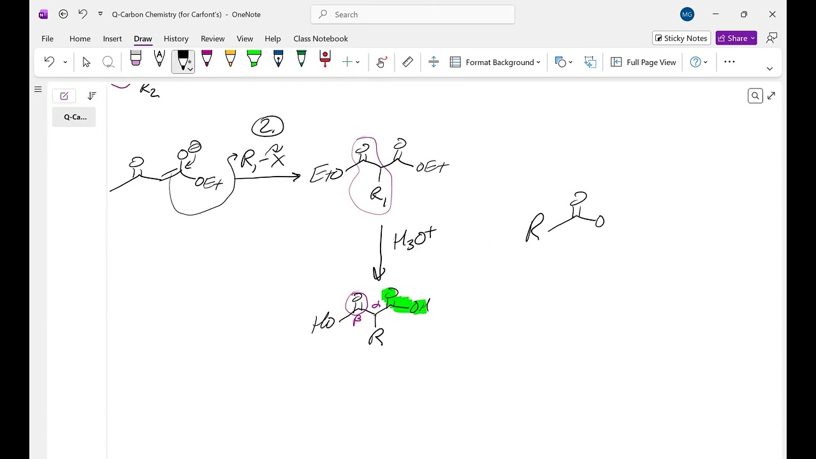Select the Draw tab
Image resolution: width=816 pixels, height=459 pixels.
tap(143, 38)
